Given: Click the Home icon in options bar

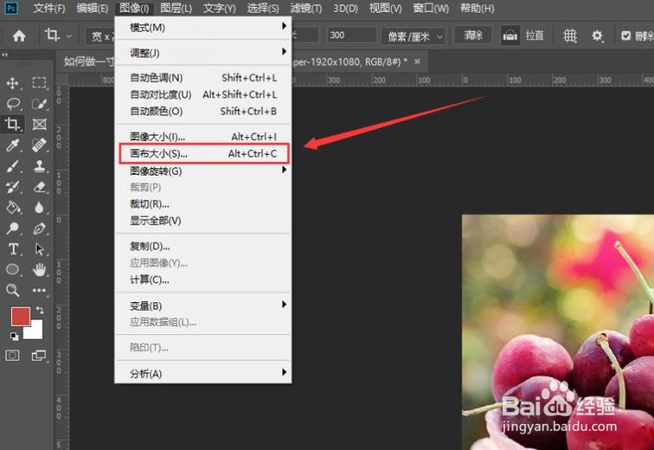Looking at the screenshot, I should (19, 35).
